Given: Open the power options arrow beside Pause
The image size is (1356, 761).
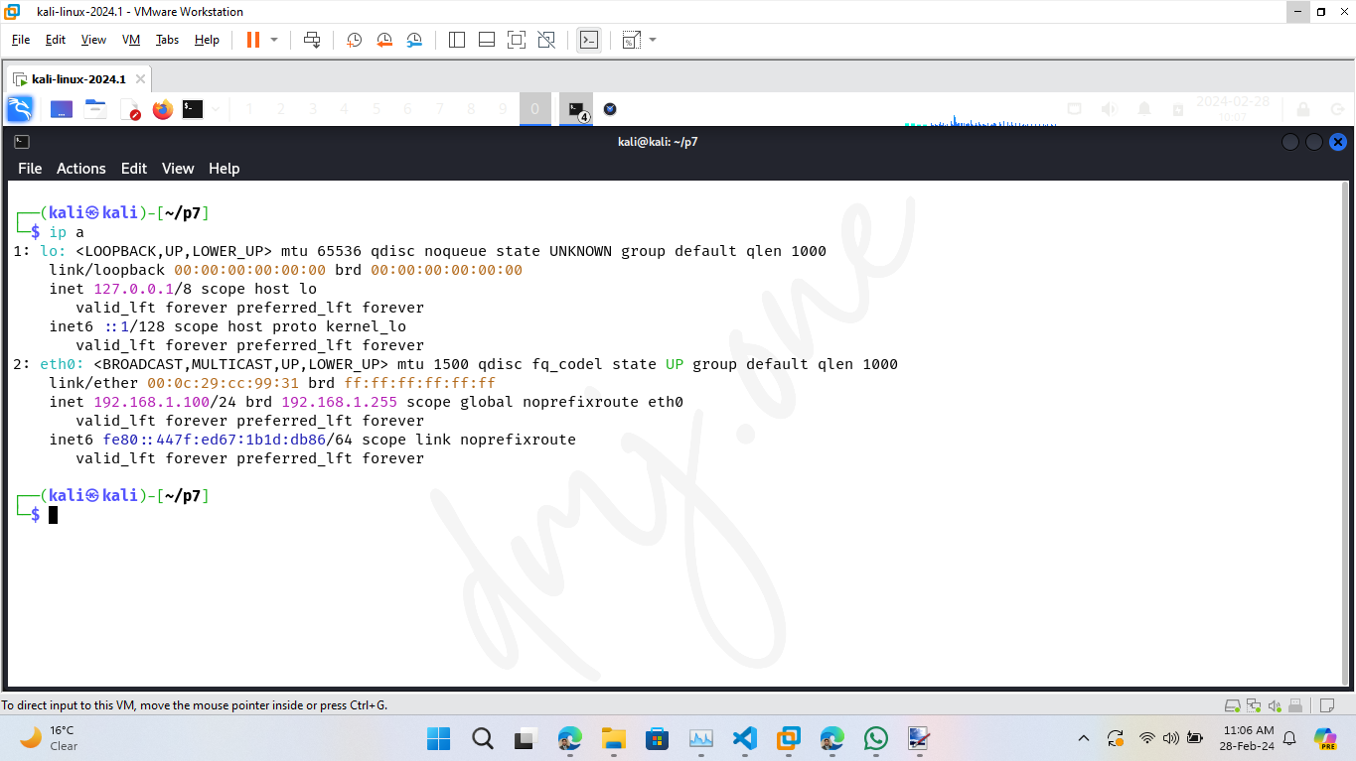Looking at the screenshot, I should [274, 40].
